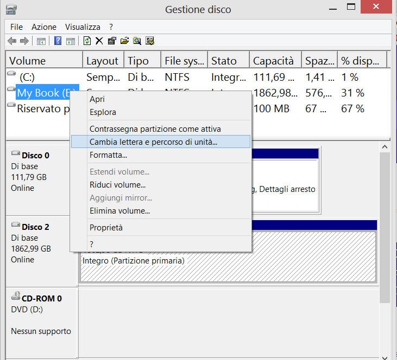The image size is (397, 360).
Task: Click the 576,... free space cell
Action: pos(318,93)
